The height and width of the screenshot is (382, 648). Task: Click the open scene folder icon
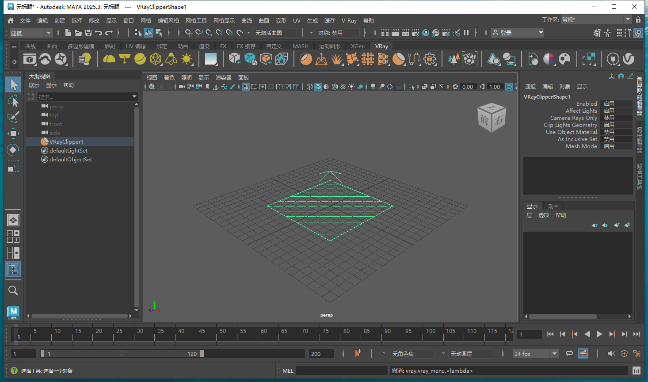click(x=78, y=33)
